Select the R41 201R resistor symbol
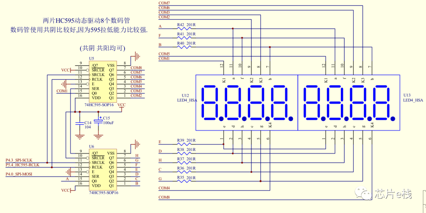The height and width of the screenshot is (213, 426). [184, 38]
